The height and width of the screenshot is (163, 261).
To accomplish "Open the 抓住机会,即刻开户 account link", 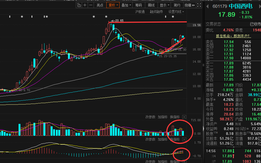I will tap(234, 36).
